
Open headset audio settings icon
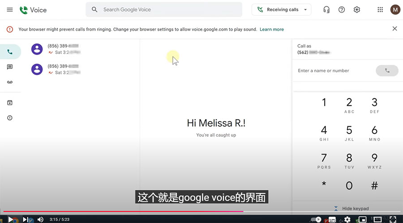point(326,10)
